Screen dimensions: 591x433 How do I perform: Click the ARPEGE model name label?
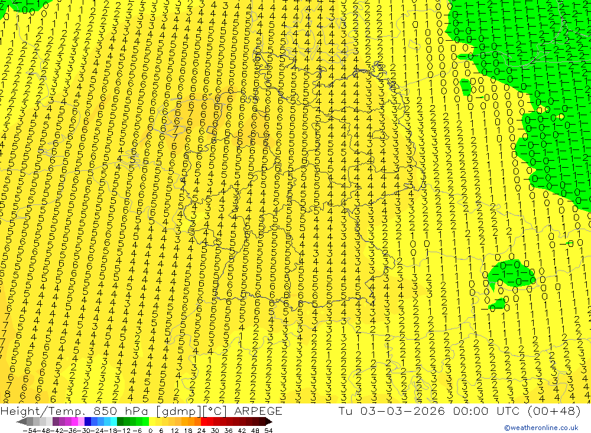click(x=258, y=411)
